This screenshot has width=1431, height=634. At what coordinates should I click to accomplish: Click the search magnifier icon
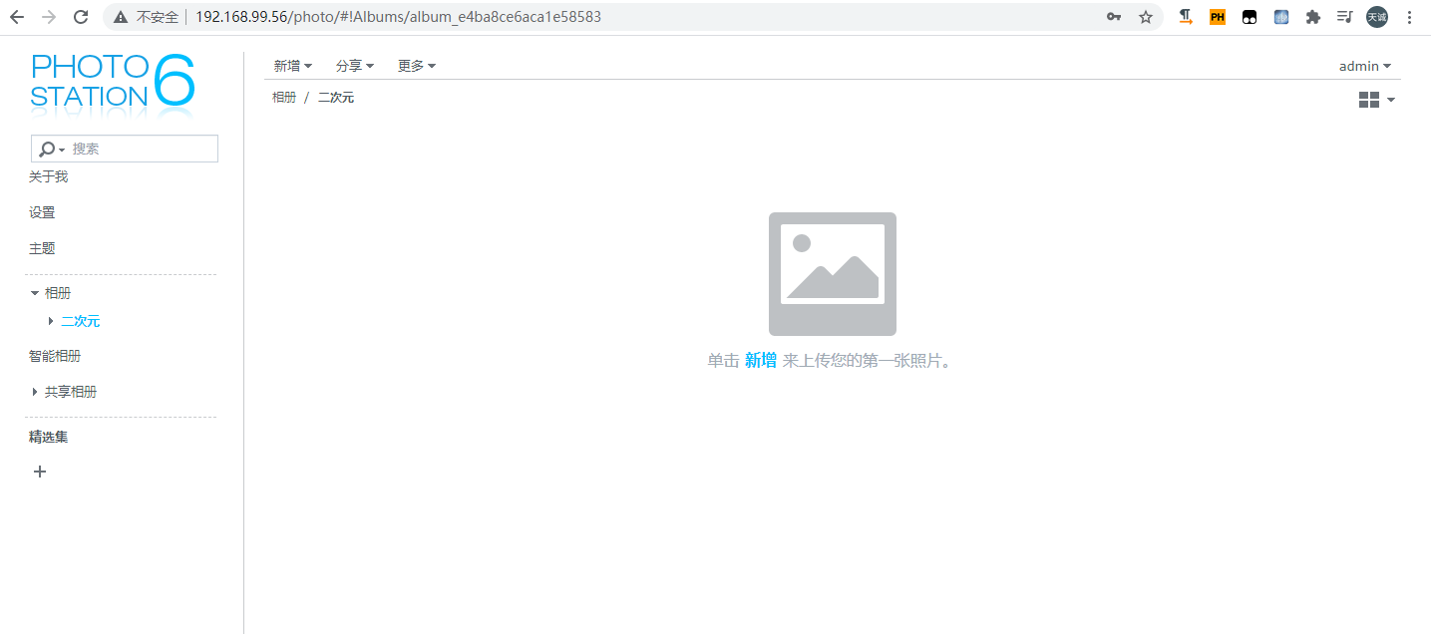pos(47,149)
